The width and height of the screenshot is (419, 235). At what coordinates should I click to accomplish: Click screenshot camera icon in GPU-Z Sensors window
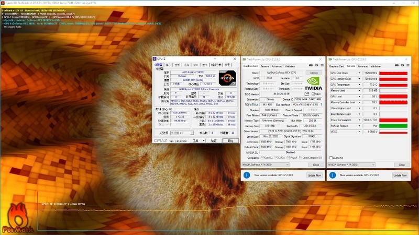[x=396, y=65]
